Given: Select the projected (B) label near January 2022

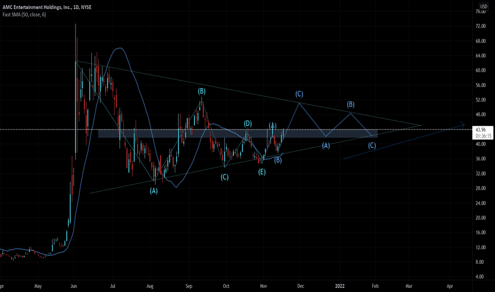Looking at the screenshot, I should pyautogui.click(x=351, y=104).
